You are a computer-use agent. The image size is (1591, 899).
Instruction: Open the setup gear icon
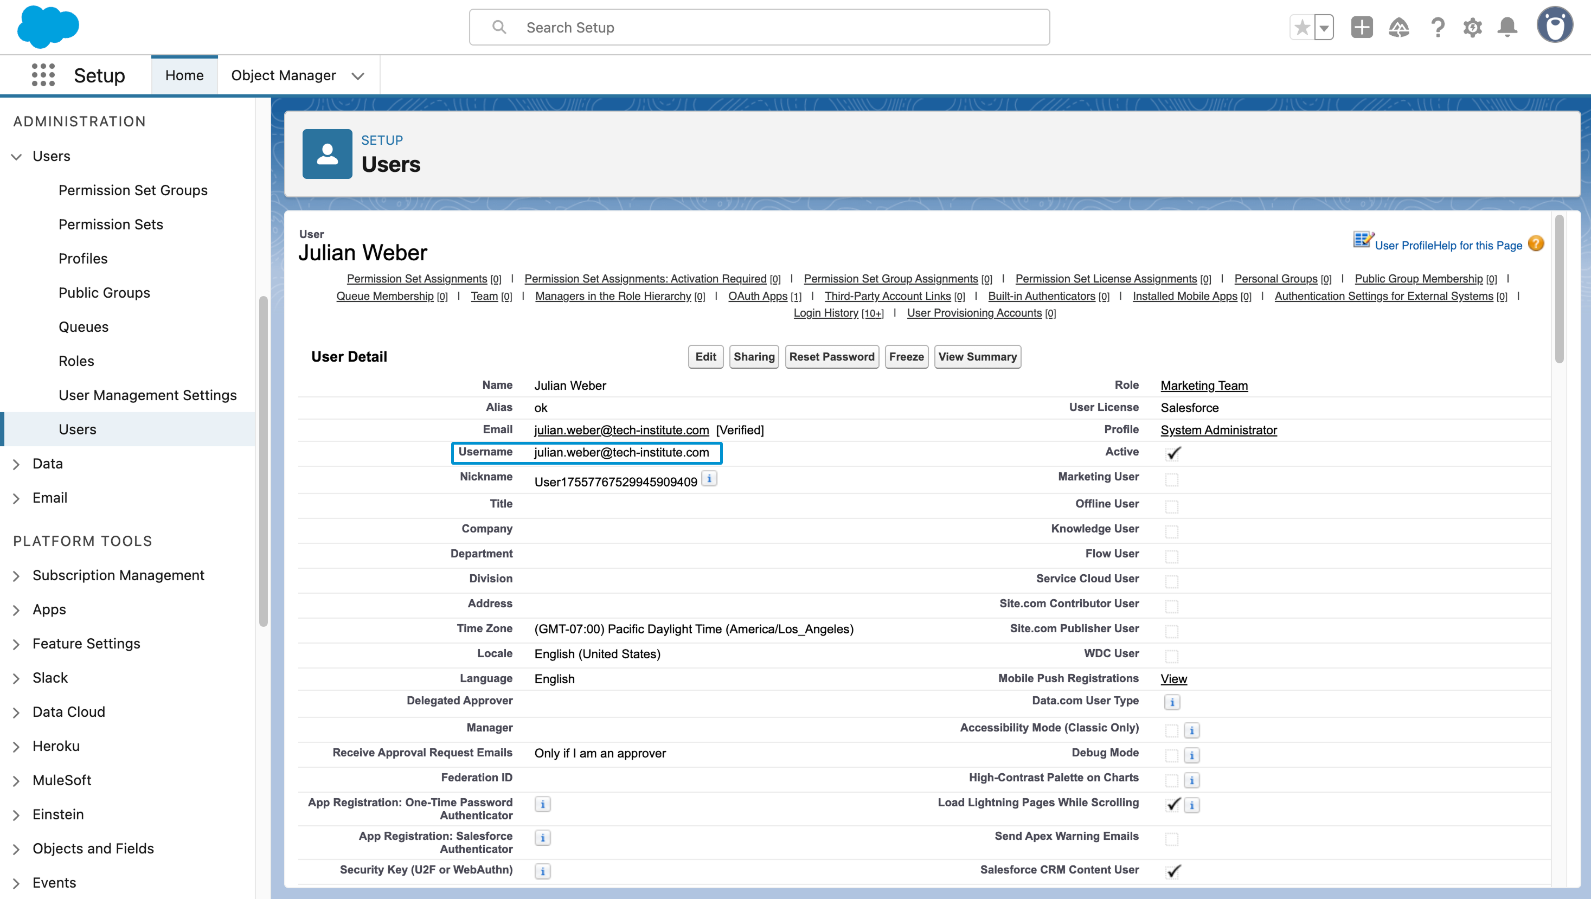(x=1472, y=27)
